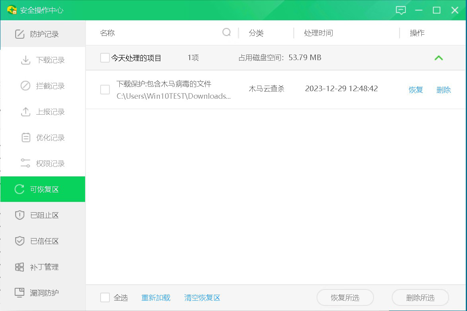Click the report records upload icon
Image resolution: width=467 pixels, height=311 pixels.
[x=25, y=112]
